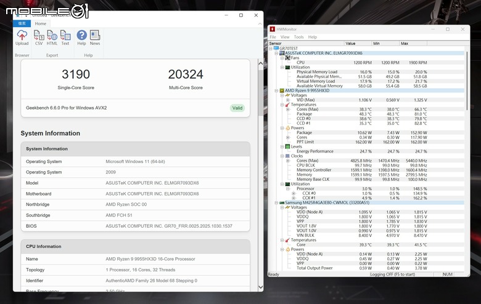Click the AMD Ryzen CPU chip icon
481x304 pixels.
click(282, 90)
